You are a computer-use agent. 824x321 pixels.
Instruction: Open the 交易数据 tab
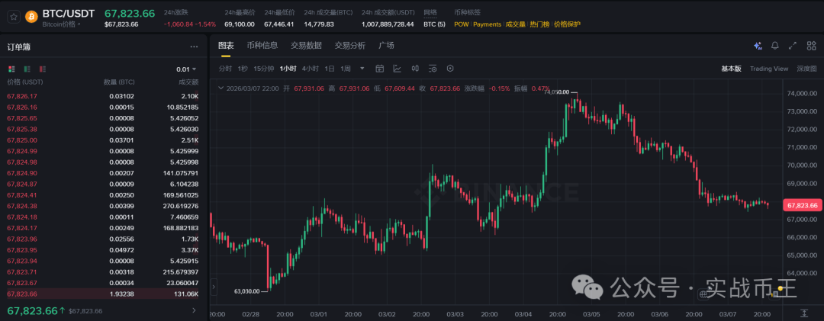click(x=306, y=46)
